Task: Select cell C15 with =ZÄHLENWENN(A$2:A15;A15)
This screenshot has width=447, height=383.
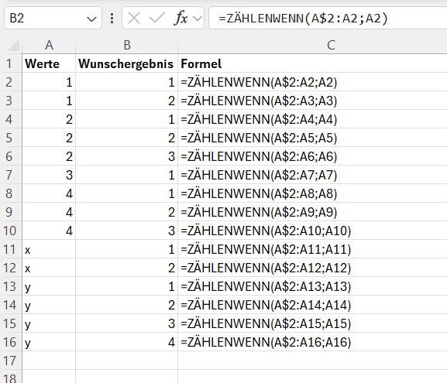Action: [x=312, y=323]
